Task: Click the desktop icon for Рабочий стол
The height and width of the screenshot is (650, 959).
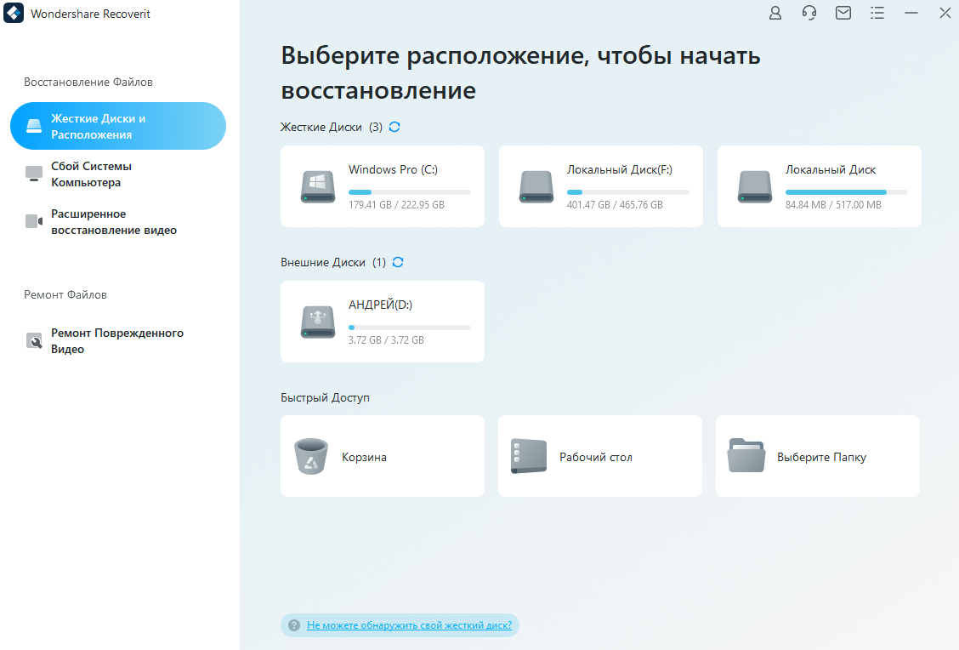Action: click(x=529, y=456)
